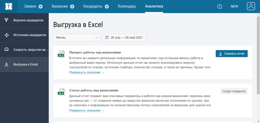Click the period dropdown chevron arrow
This screenshot has height=123, width=260.
[x=97, y=38]
